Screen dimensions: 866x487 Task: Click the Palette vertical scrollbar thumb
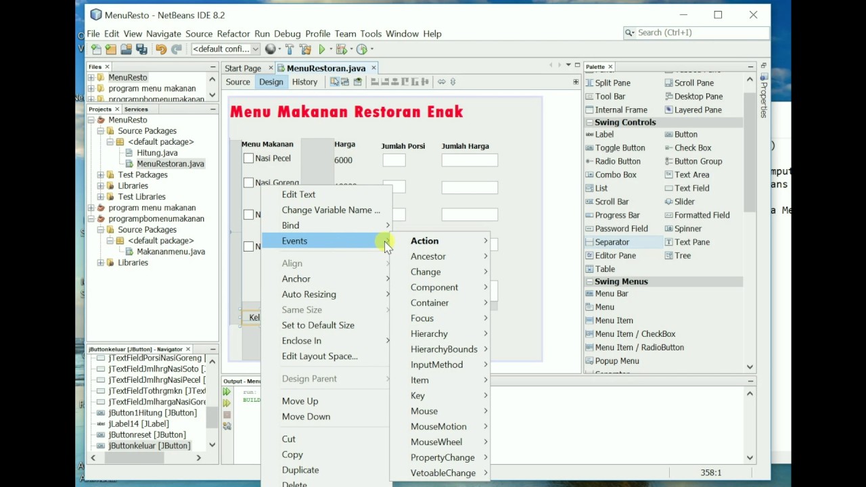point(750,152)
